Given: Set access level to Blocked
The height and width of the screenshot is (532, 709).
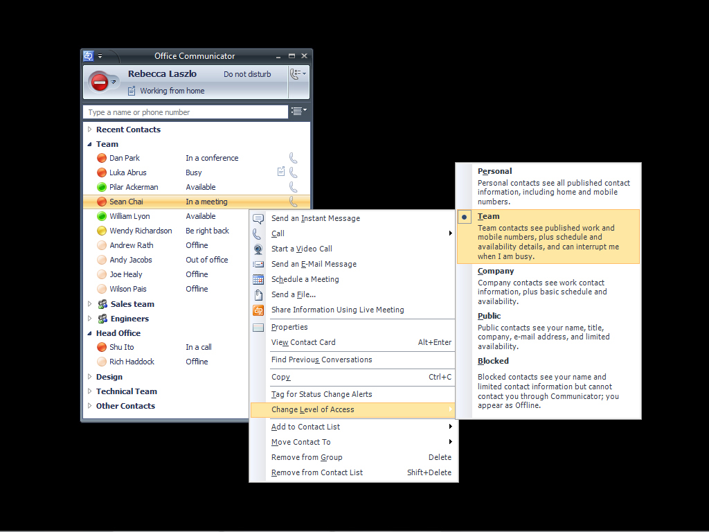Looking at the screenshot, I should (x=548, y=385).
